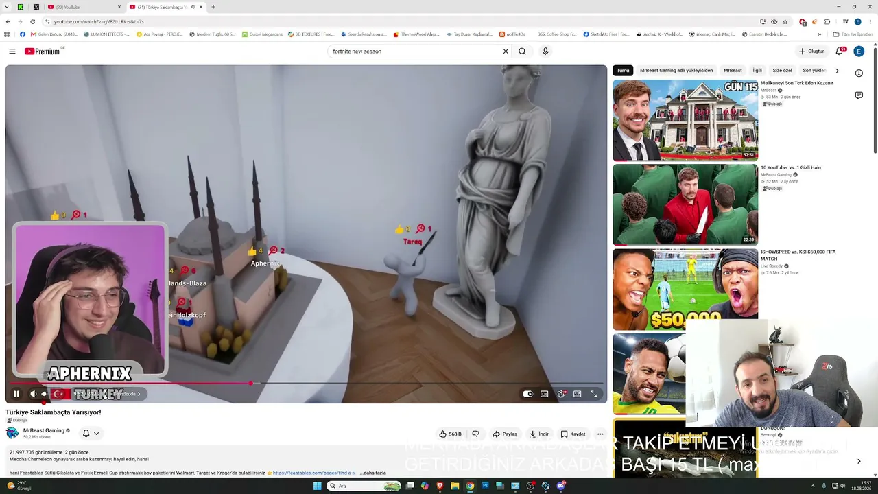This screenshot has width=878, height=494.
Task: Dislike the video
Action: click(x=475, y=434)
